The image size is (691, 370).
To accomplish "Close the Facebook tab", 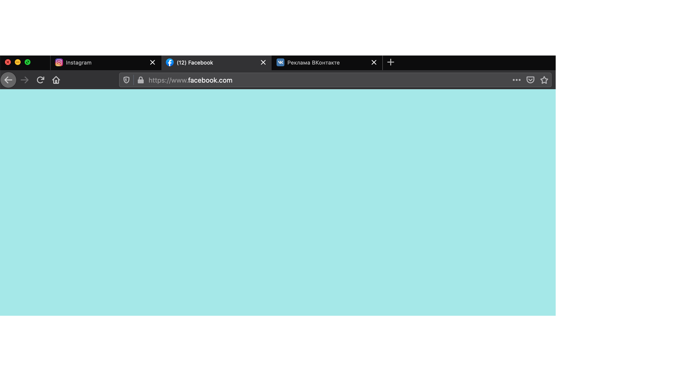I will click(263, 62).
